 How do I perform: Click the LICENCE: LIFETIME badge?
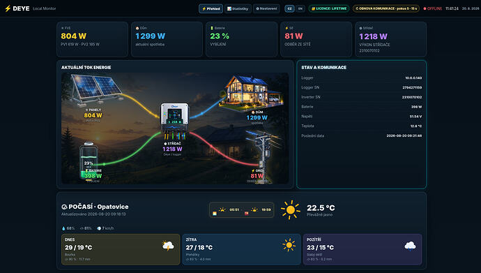pos(329,8)
